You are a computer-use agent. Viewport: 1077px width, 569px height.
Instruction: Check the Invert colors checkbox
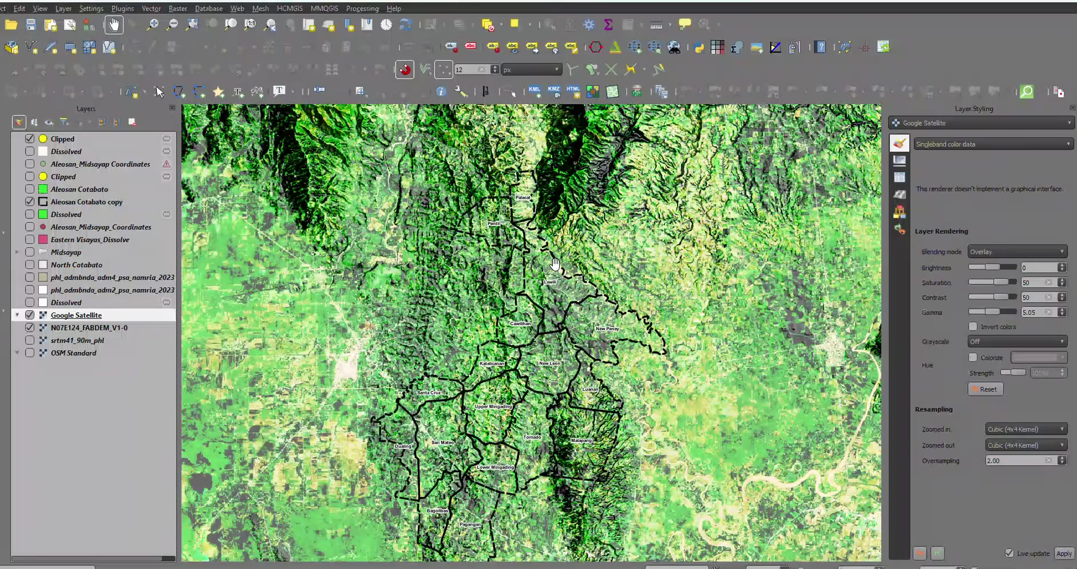[x=973, y=326]
